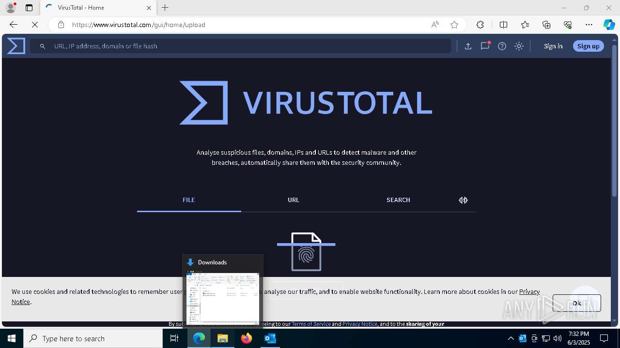Add page to favorites star icon
Image resolution: width=620 pixels, height=348 pixels.
[454, 25]
